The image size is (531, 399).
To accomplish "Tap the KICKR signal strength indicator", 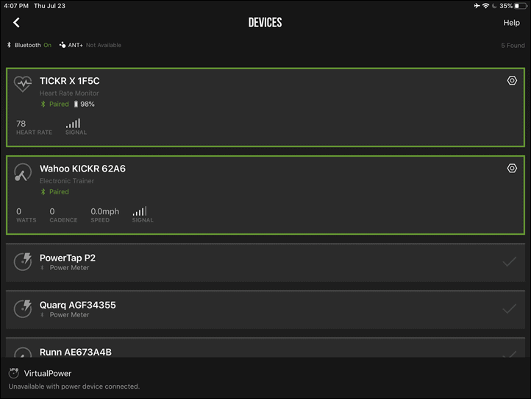I will coord(140,211).
